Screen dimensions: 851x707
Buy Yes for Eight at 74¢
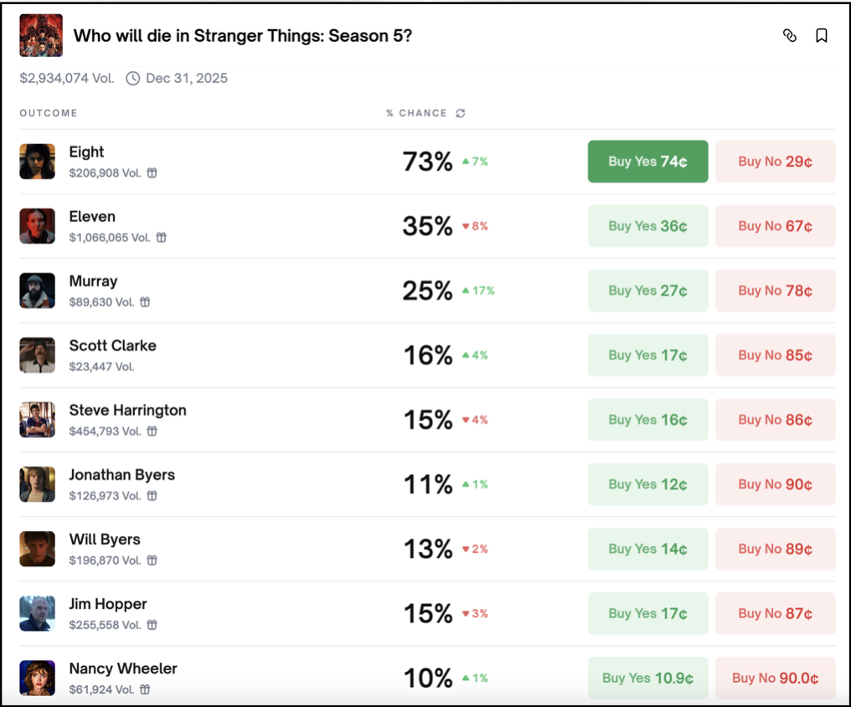pyautogui.click(x=647, y=162)
